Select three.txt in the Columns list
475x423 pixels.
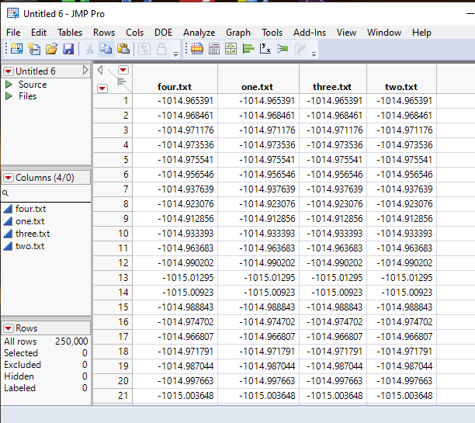pos(33,234)
